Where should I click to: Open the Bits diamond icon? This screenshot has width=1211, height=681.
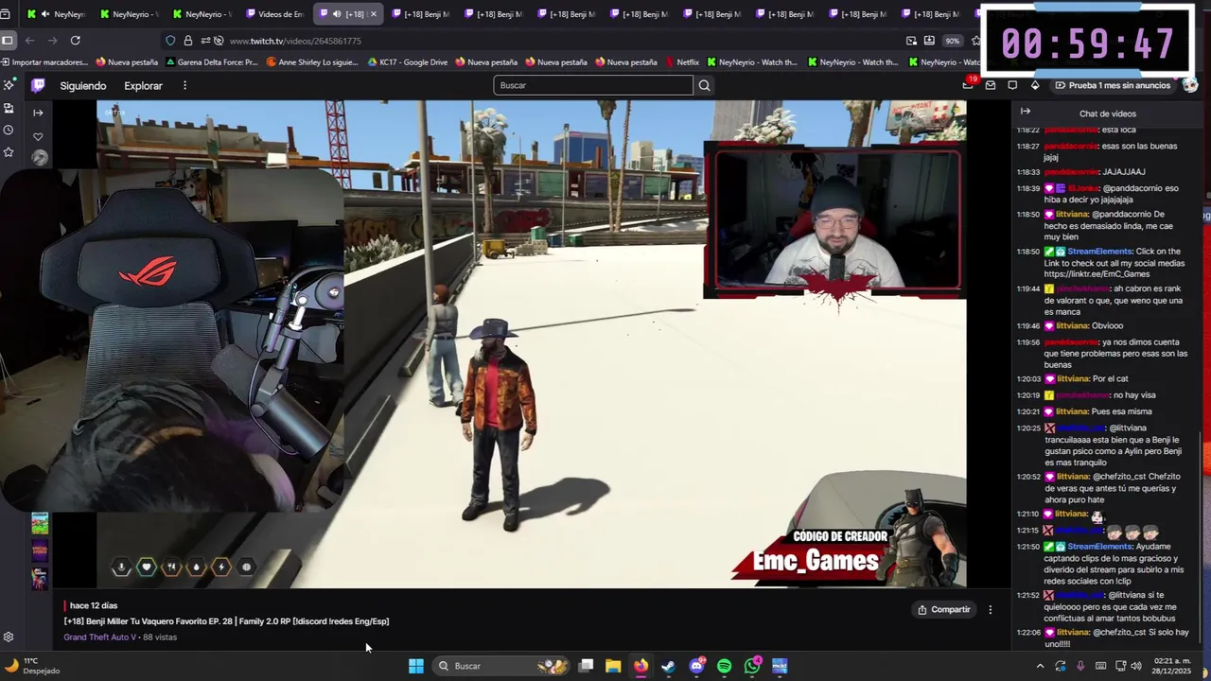tap(1035, 85)
